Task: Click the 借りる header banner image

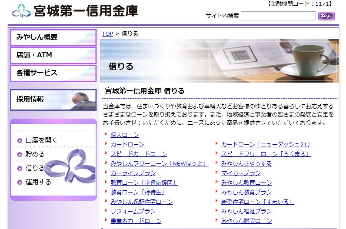Action: (x=220, y=61)
